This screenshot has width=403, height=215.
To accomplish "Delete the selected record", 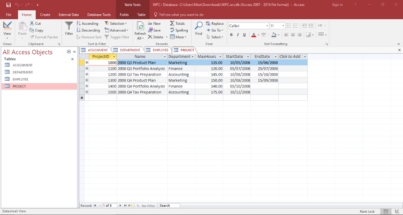I will 155,37.
